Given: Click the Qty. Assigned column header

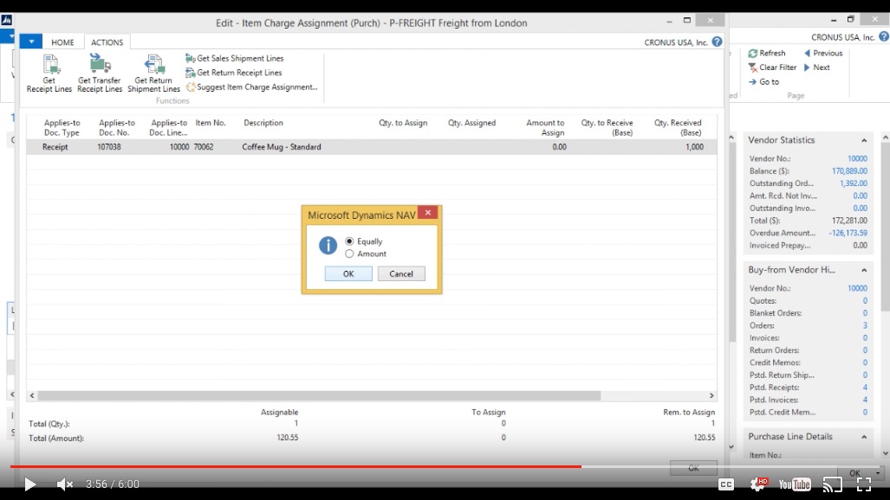Looking at the screenshot, I should [471, 123].
